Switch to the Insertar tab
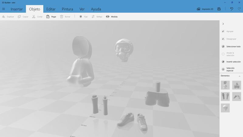Viewport: 243px width, 137px height. 17,9
